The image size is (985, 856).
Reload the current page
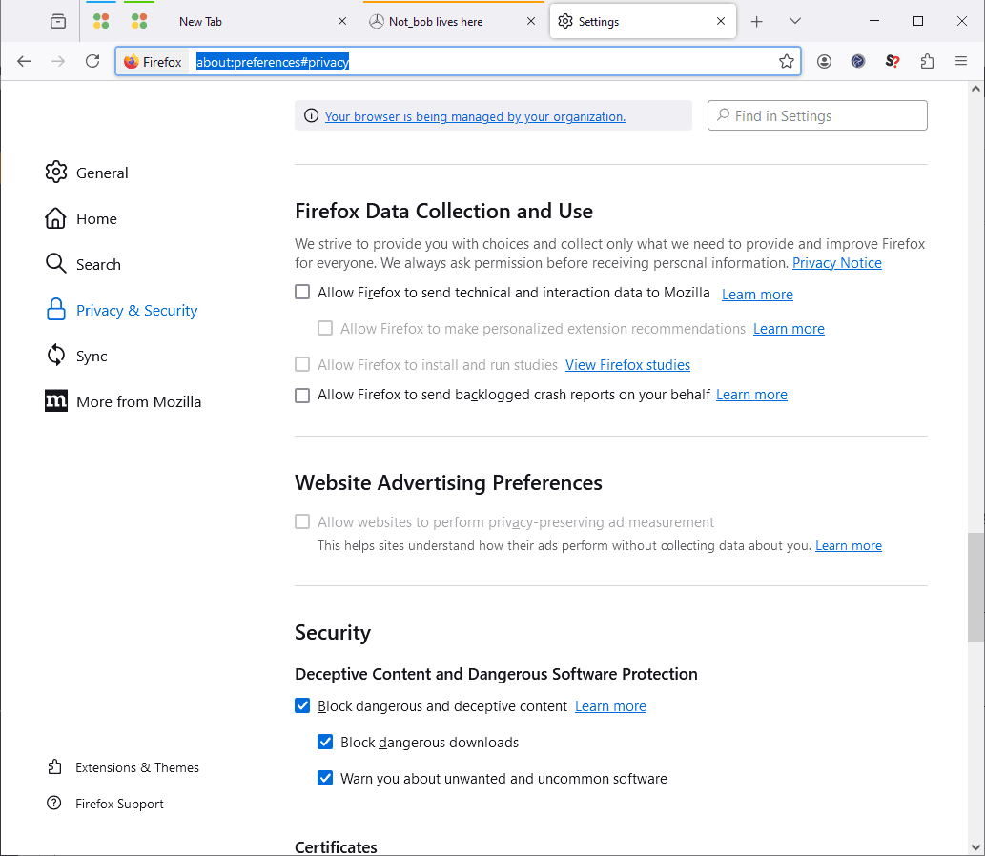pyautogui.click(x=92, y=62)
